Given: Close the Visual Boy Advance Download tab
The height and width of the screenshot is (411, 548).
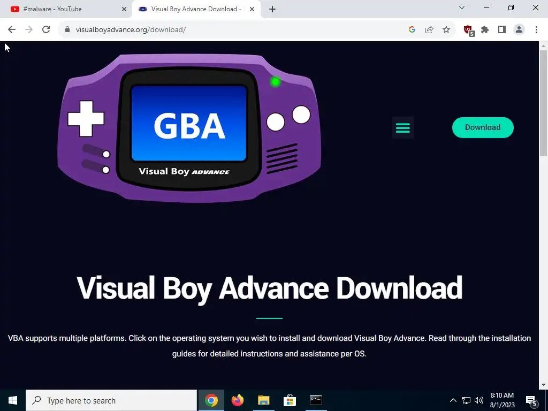Looking at the screenshot, I should tap(252, 9).
